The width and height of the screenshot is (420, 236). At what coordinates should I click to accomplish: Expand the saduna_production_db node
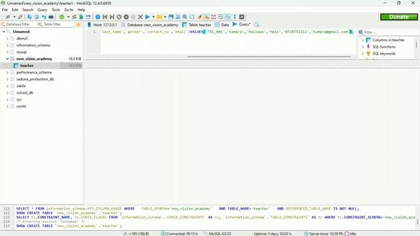click(x=7, y=79)
